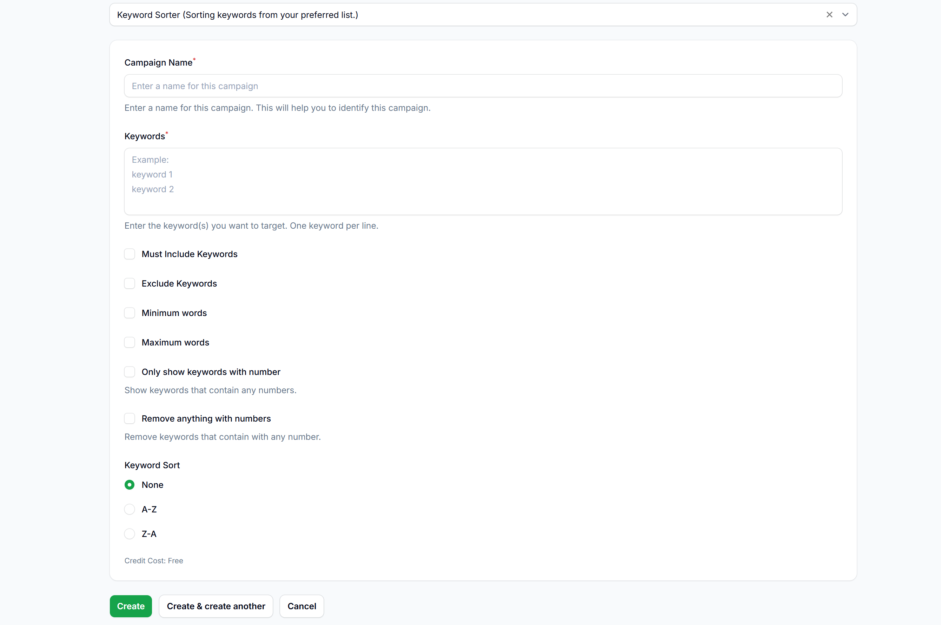Toggle Remove anything with numbers checkbox

129,418
